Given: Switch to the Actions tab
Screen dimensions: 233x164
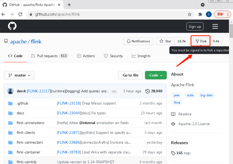Looking at the screenshot, I should click(x=86, y=56).
